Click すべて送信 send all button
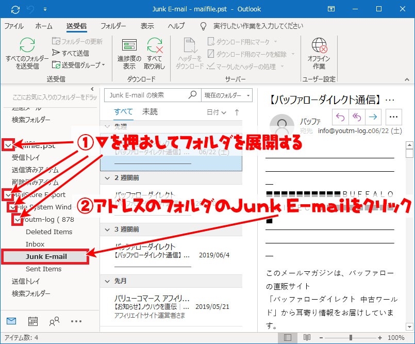This screenshot has height=344, width=415. 71,53
